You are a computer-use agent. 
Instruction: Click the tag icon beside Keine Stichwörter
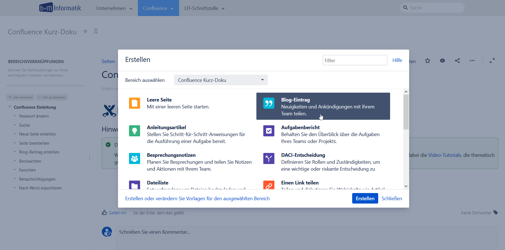tap(496, 212)
